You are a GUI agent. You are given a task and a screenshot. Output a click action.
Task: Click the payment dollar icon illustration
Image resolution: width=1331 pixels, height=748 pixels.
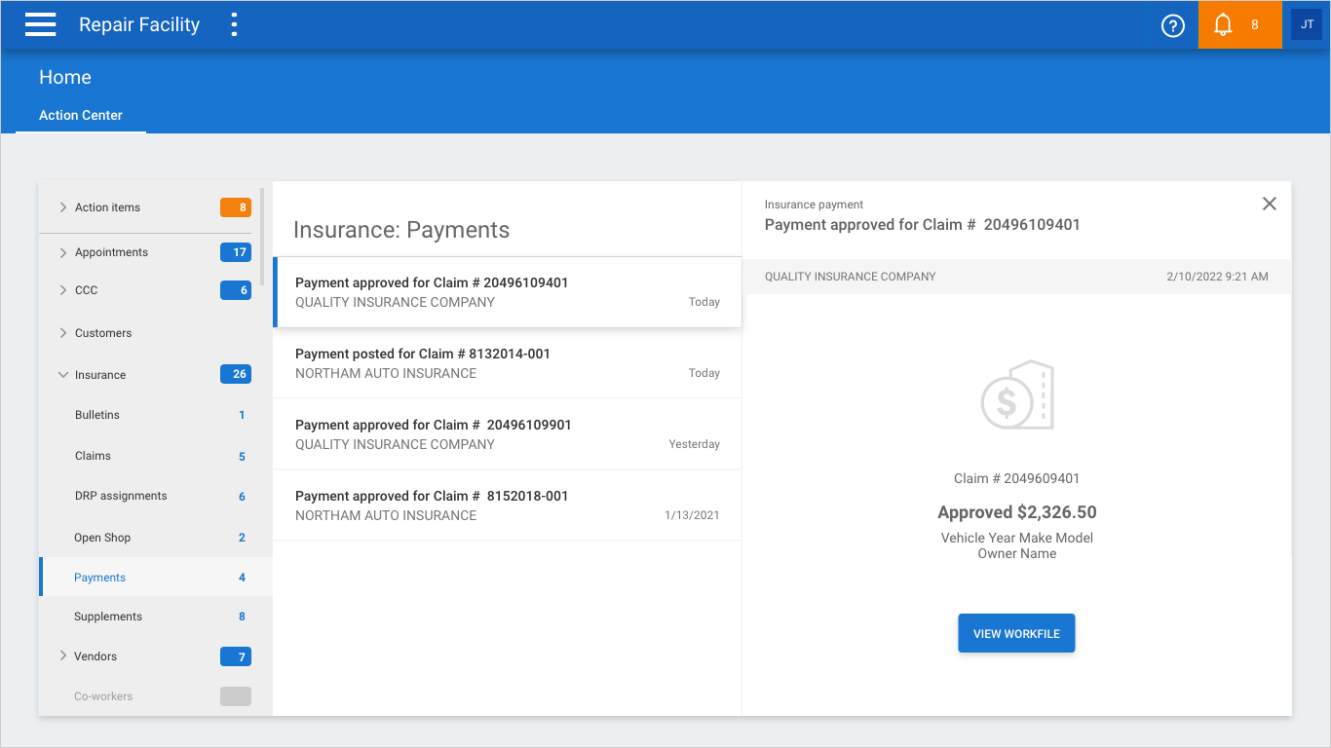pyautogui.click(x=1016, y=395)
